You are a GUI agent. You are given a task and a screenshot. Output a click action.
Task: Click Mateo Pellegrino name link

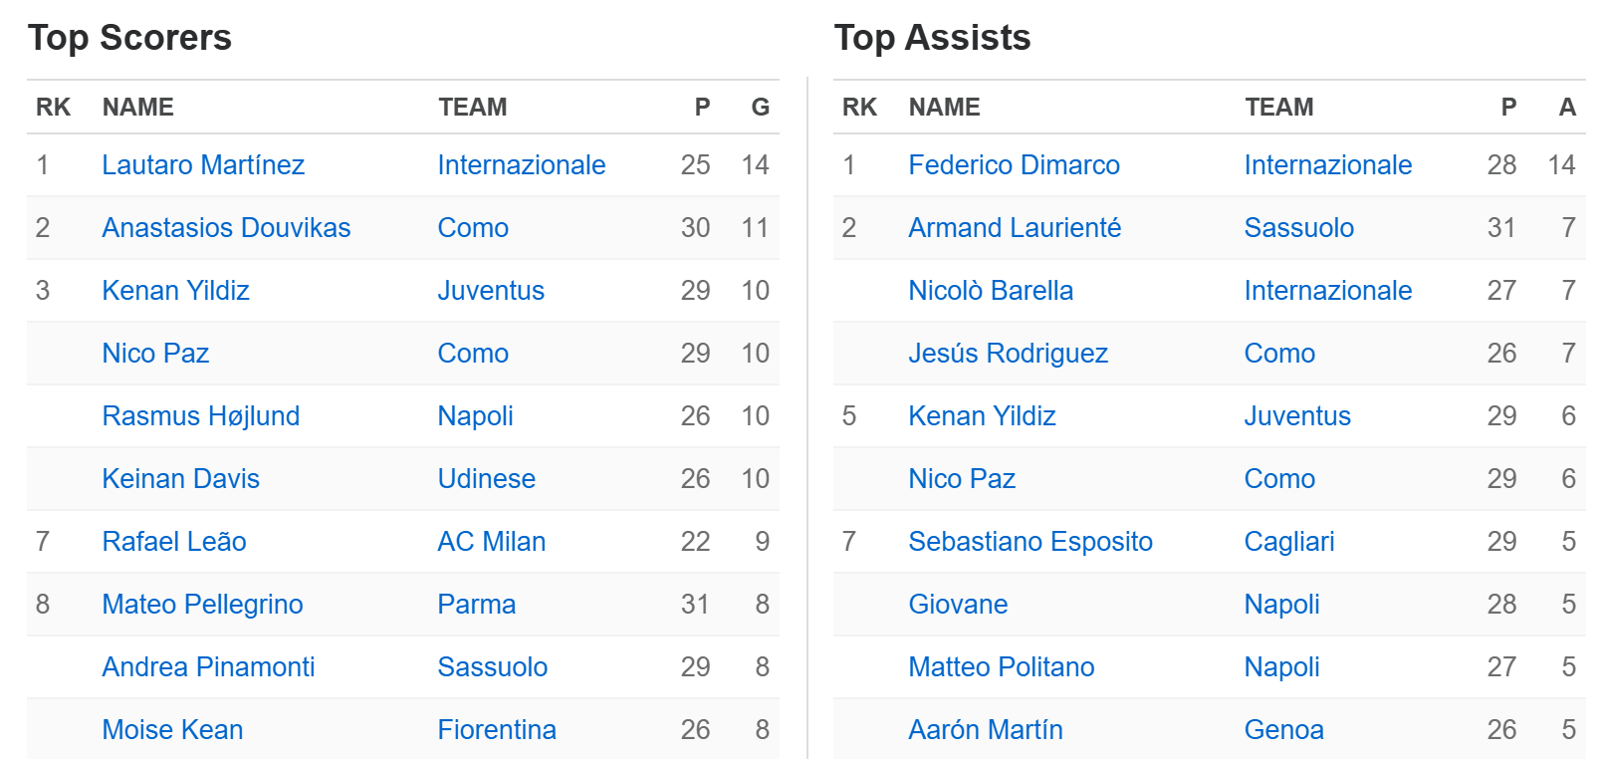point(202,605)
